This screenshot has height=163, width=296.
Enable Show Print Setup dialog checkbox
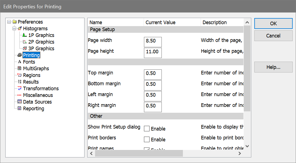[x=147, y=129]
